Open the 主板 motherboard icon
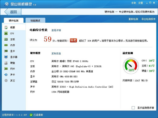 [6, 39]
